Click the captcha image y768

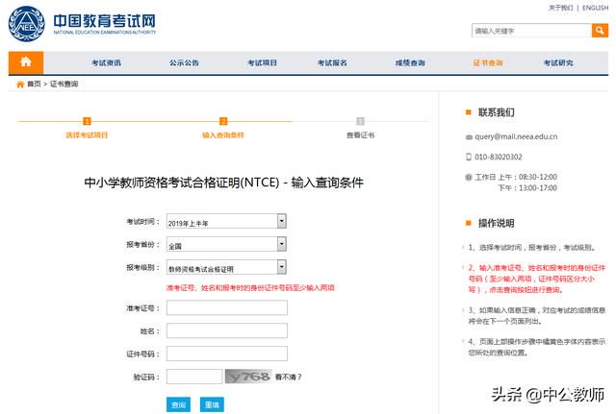pos(248,377)
